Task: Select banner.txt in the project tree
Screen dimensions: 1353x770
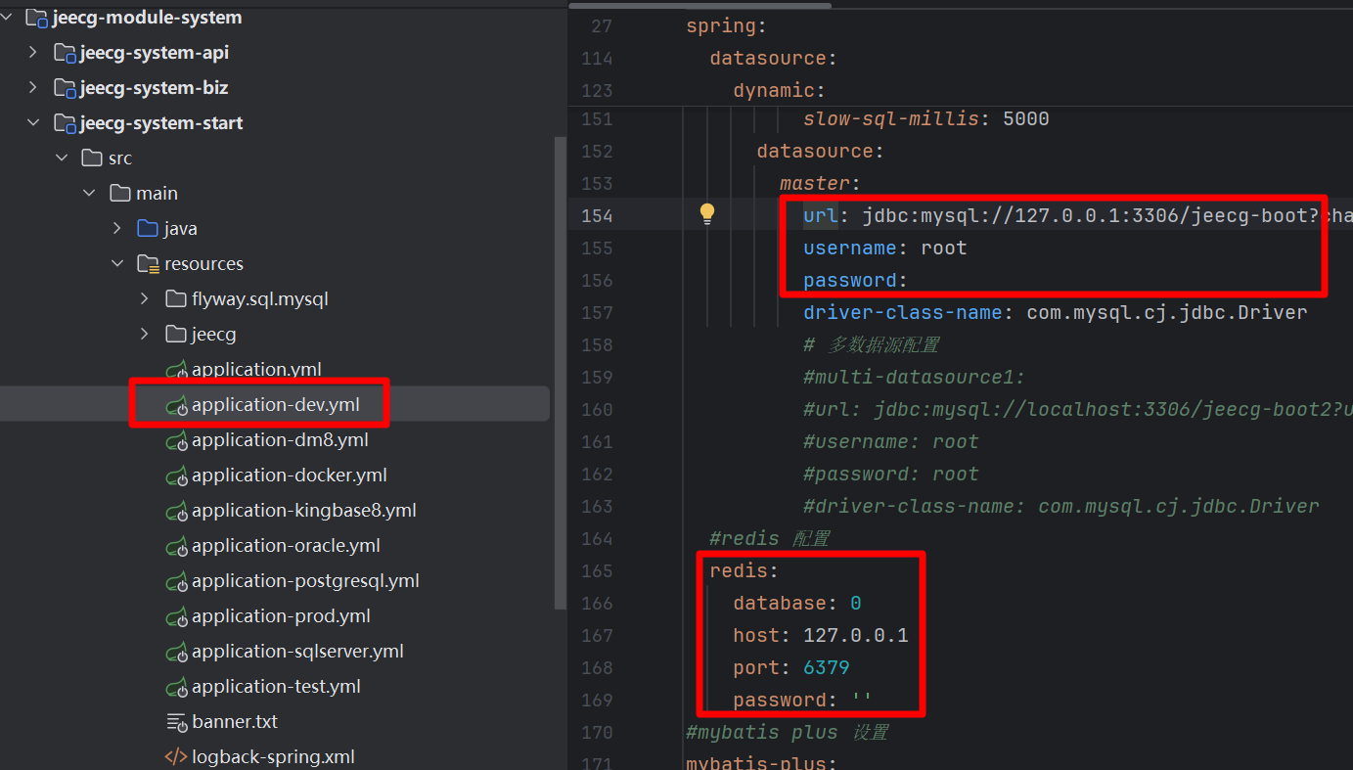Action: (235, 722)
